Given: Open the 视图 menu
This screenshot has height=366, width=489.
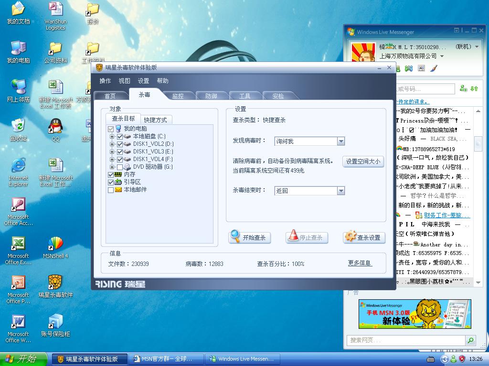Looking at the screenshot, I should click(x=124, y=81).
